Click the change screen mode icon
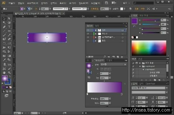Viewport: 174px width, 115px height. pyautogui.click(x=6, y=96)
